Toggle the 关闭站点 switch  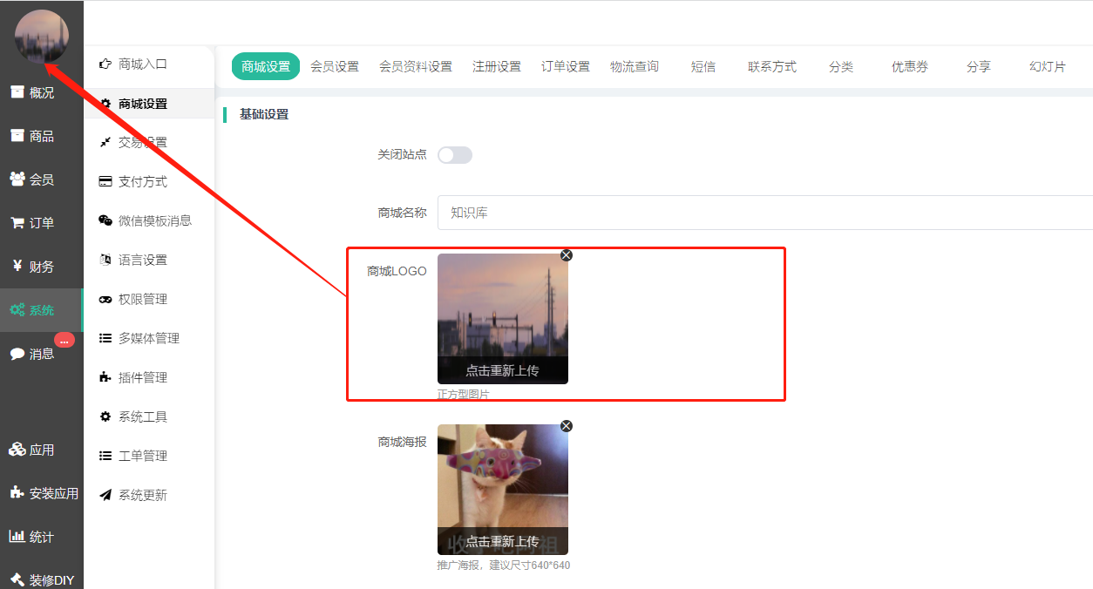point(455,155)
